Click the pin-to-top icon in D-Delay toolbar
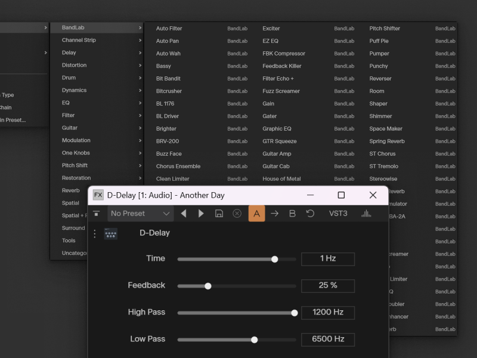477x358 pixels. (x=97, y=214)
